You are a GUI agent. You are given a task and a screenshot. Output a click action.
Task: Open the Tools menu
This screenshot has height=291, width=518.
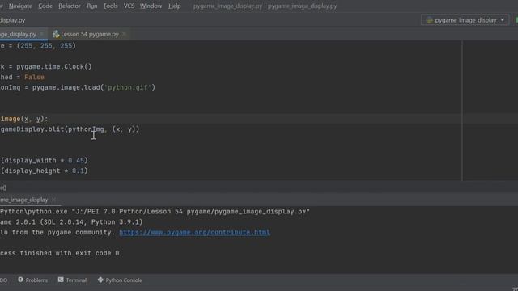click(x=110, y=6)
